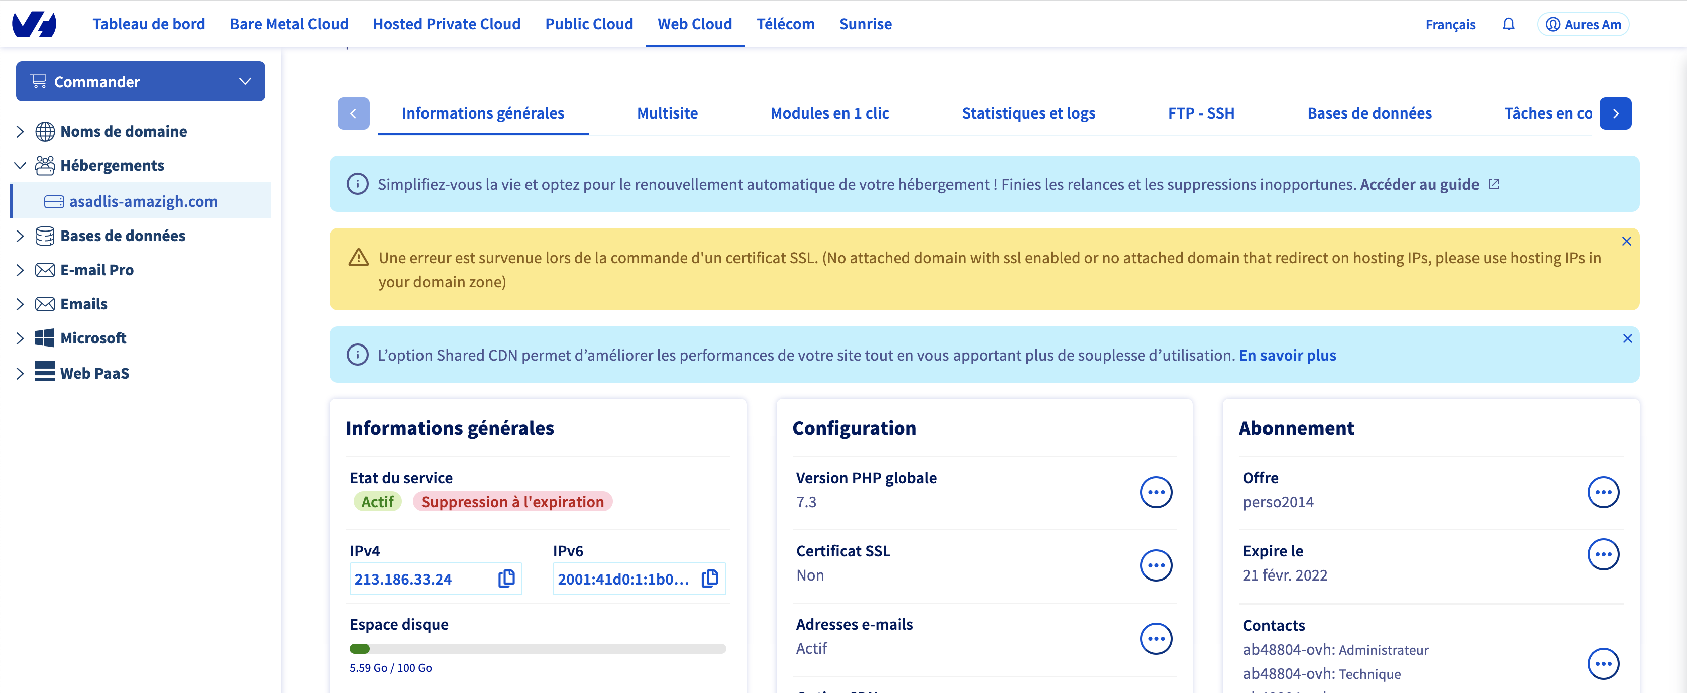Open the Offre options menu
Viewport: 1687px width, 693px height.
[x=1603, y=492]
